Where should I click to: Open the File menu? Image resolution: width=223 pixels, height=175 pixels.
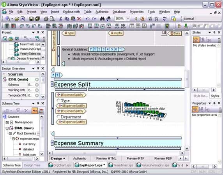click(x=11, y=12)
